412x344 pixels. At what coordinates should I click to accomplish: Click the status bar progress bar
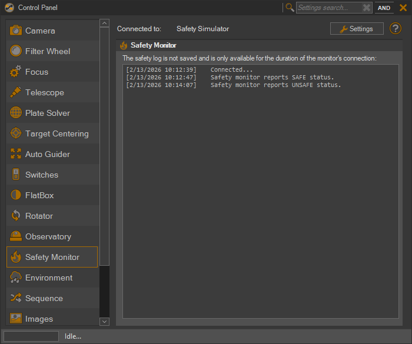coord(31,336)
